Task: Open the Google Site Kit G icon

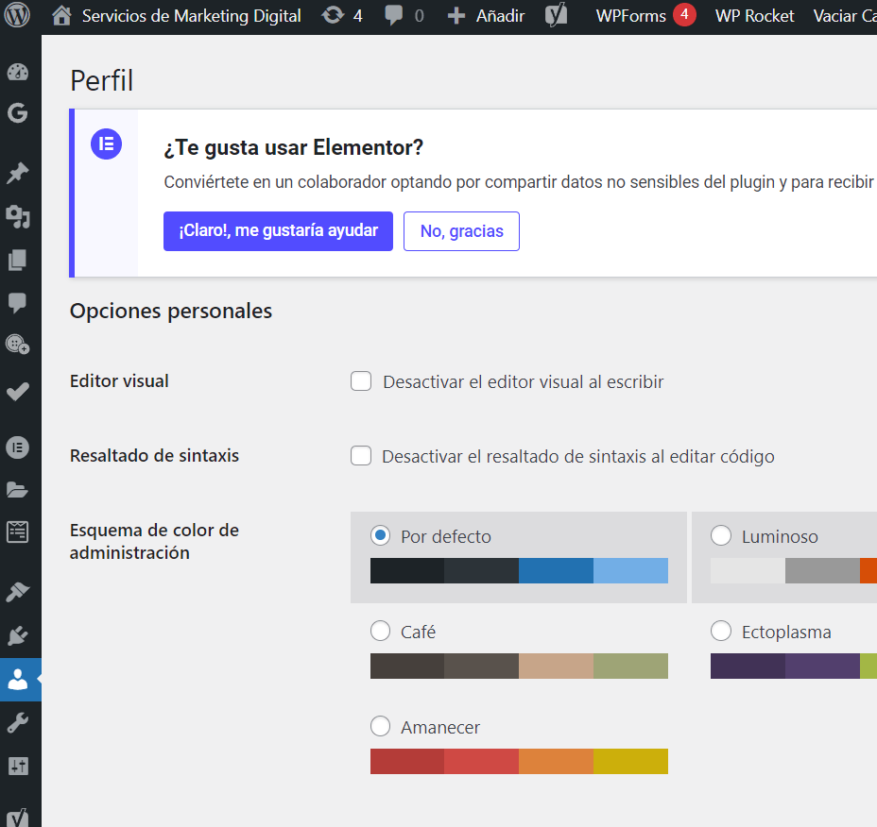Action: point(17,113)
